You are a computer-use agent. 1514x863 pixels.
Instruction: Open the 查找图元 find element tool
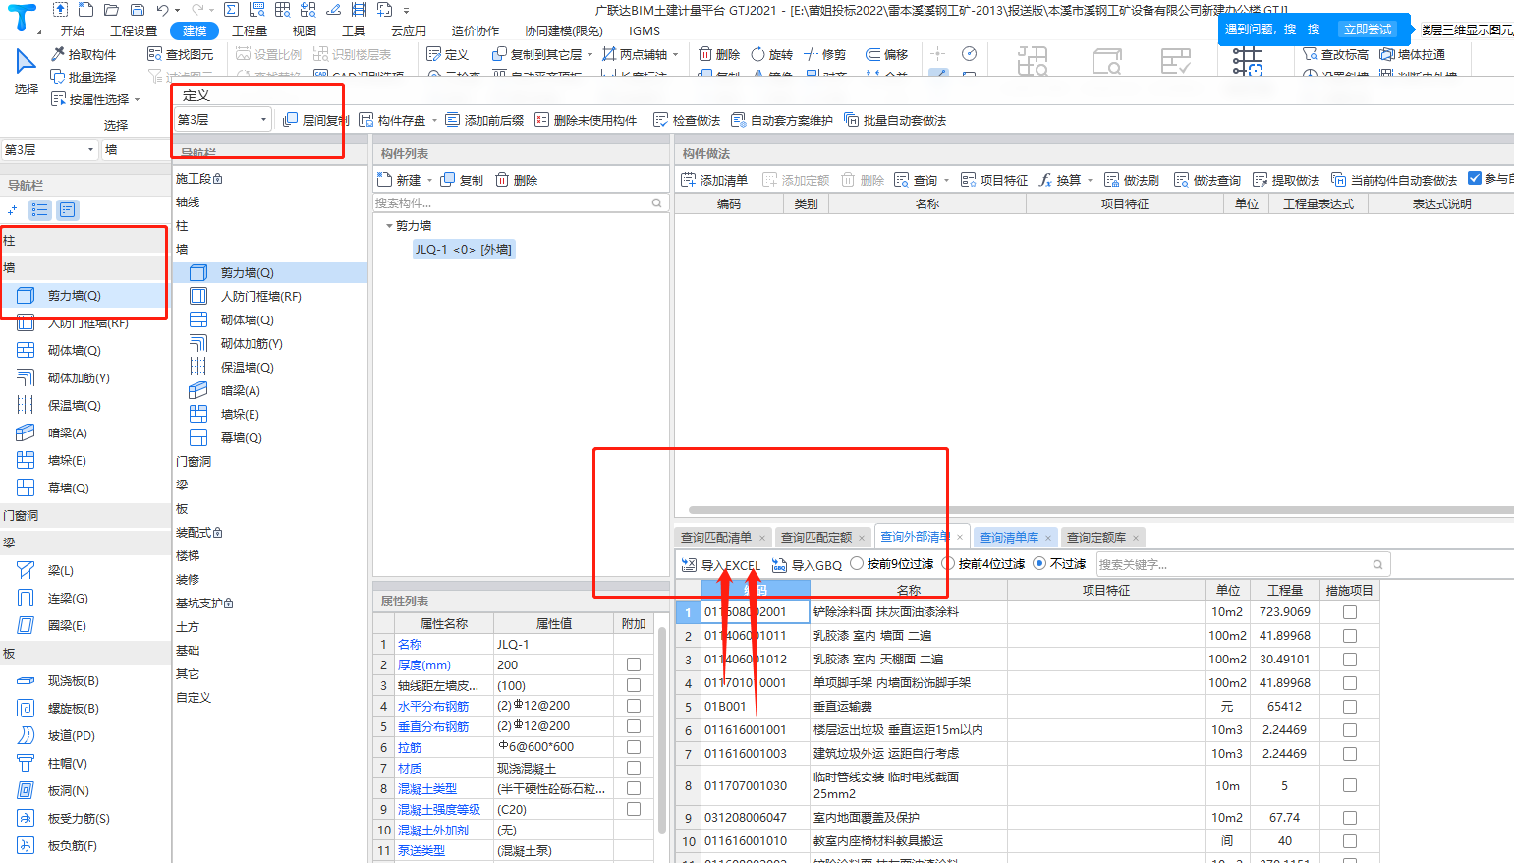(x=180, y=54)
